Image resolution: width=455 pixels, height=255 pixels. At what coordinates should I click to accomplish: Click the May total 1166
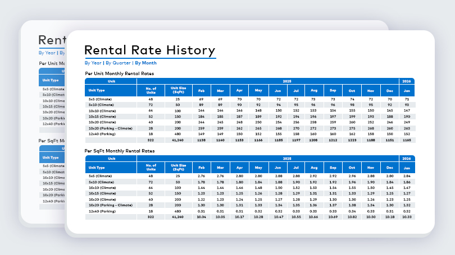click(x=258, y=140)
